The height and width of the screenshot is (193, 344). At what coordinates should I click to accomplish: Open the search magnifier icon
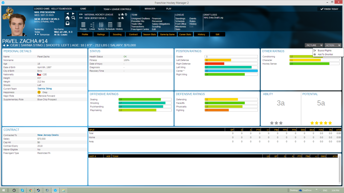(73, 18)
